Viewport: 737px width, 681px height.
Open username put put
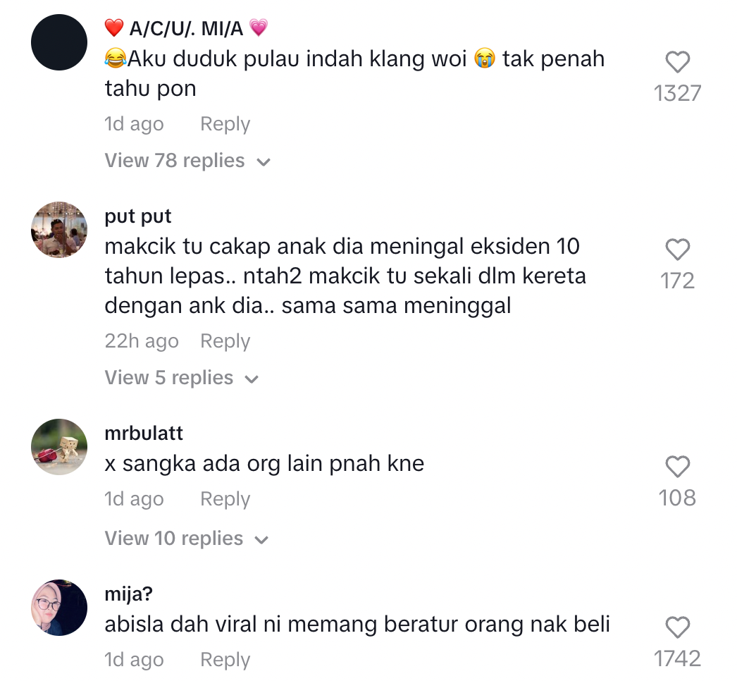tap(138, 216)
